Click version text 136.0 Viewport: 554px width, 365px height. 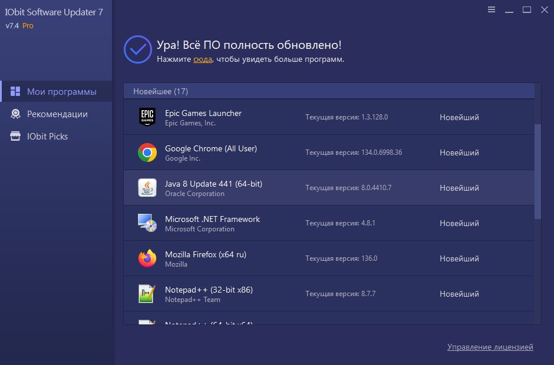click(x=369, y=258)
